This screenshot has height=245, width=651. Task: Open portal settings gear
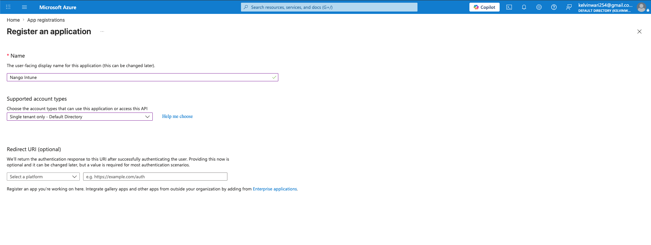pos(539,7)
